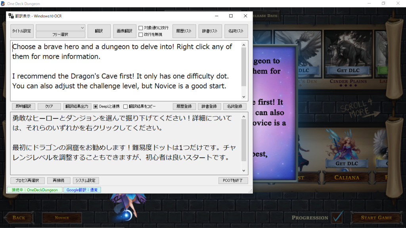Image resolution: width=406 pixels, height=228 pixels.
Task: Click the 再接続 reconnect button
Action: click(59, 180)
